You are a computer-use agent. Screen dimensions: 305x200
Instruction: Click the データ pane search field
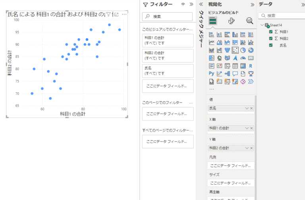tap(283, 16)
